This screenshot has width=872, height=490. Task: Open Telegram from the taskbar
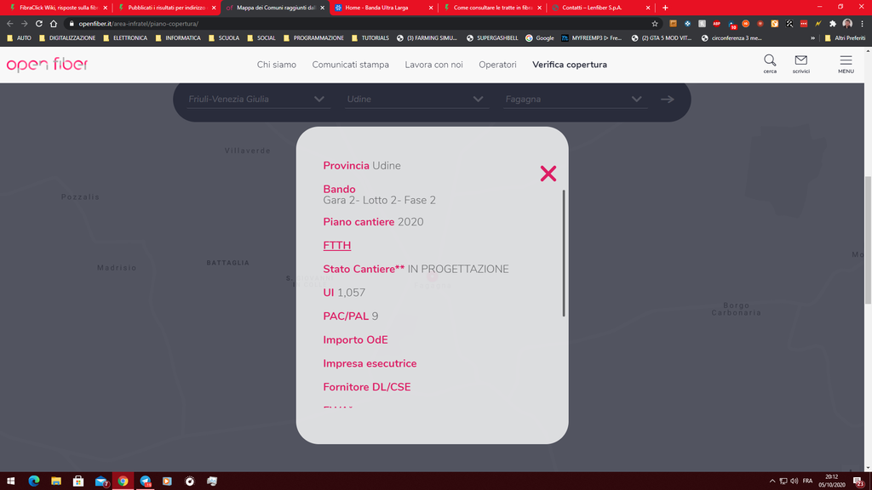coord(145,481)
